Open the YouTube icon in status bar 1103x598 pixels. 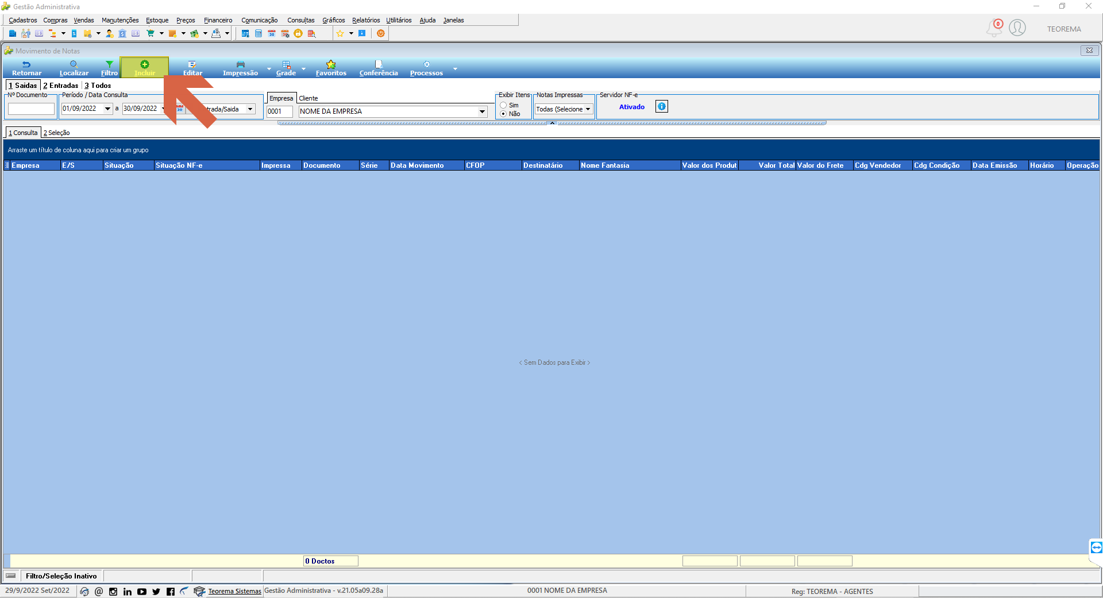(142, 591)
